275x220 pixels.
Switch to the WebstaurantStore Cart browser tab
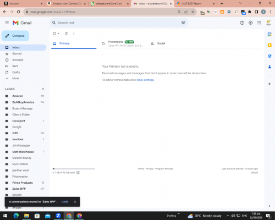(x=109, y=4)
